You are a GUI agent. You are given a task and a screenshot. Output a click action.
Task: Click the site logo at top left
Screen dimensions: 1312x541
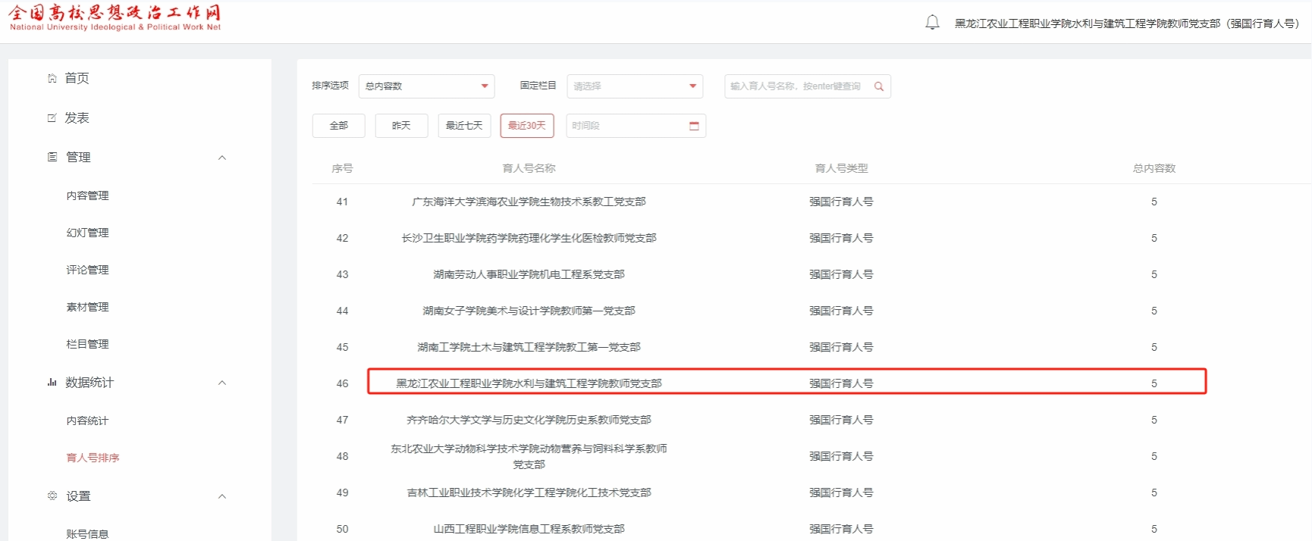pos(115,17)
